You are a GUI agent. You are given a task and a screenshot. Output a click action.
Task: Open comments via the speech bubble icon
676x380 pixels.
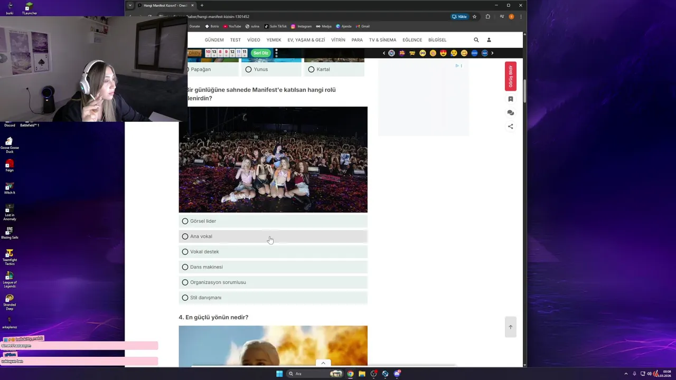(511, 112)
